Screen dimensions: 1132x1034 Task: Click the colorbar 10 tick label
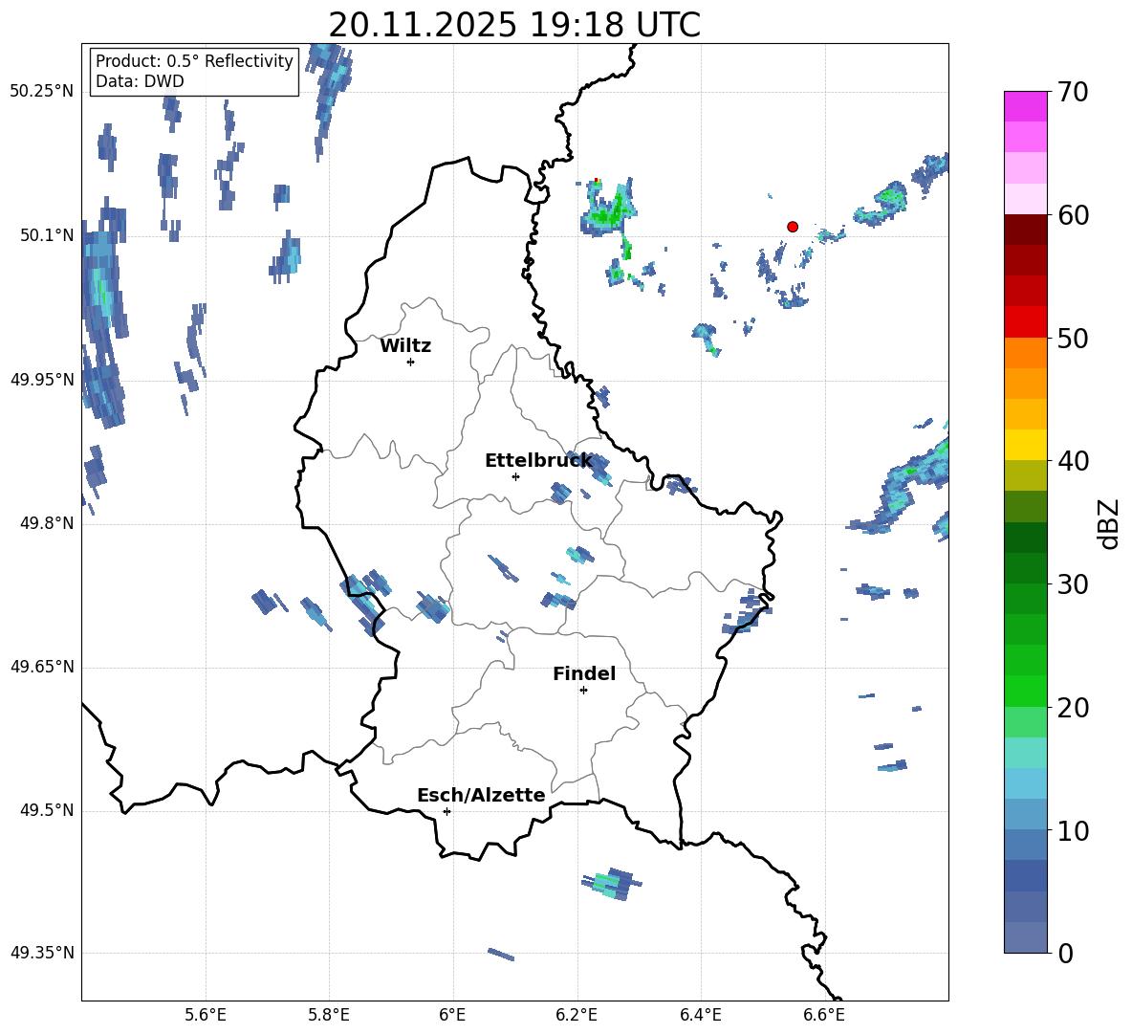(1073, 830)
